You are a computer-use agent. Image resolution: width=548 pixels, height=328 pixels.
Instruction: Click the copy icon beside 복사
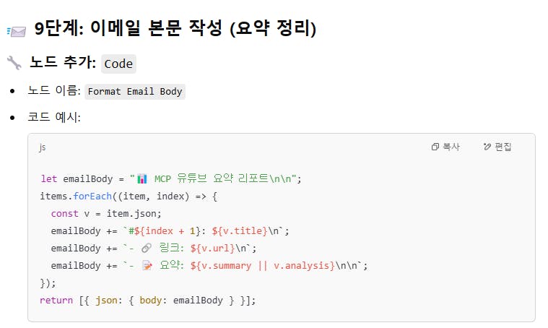coord(435,147)
